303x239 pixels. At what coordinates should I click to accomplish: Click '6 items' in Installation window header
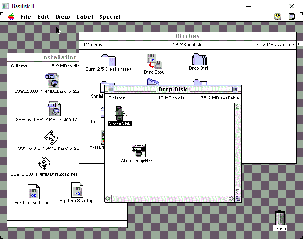(x=19, y=66)
